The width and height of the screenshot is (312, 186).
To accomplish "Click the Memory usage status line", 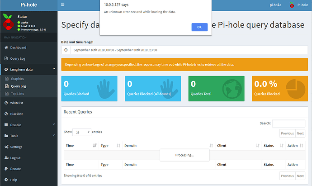I will click(x=33, y=30).
